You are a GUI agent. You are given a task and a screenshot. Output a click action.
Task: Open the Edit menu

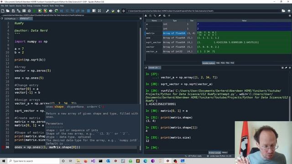(6, 6)
